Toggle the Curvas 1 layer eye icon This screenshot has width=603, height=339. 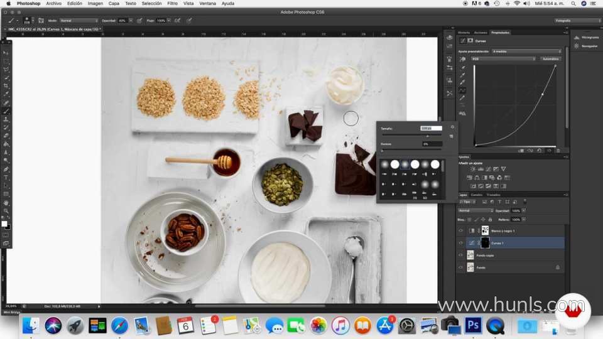pyautogui.click(x=460, y=243)
